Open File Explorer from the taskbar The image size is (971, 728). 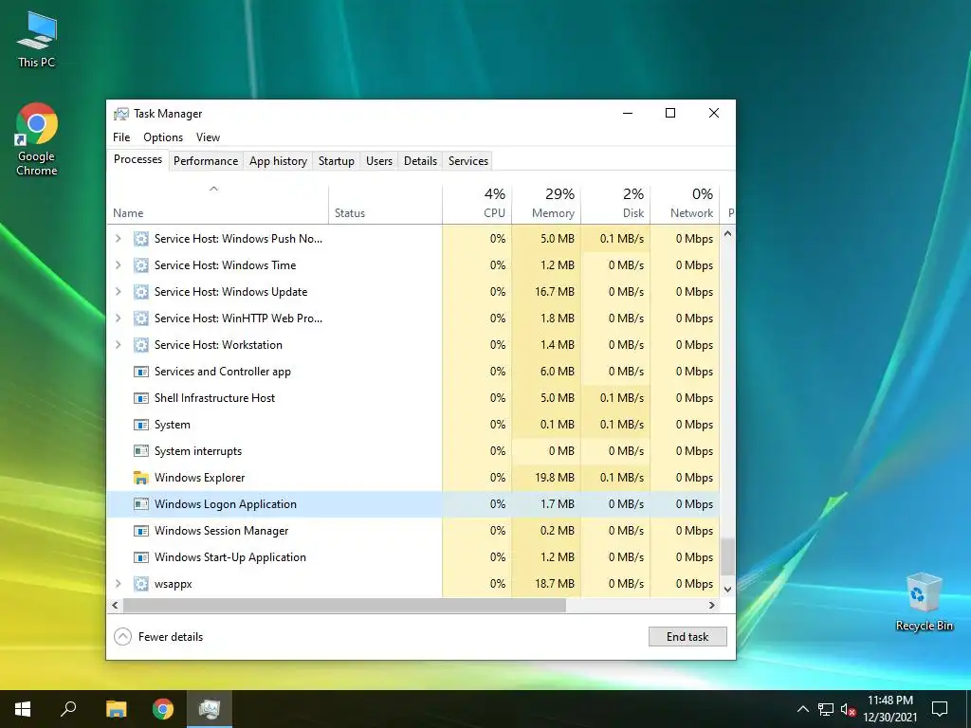116,709
